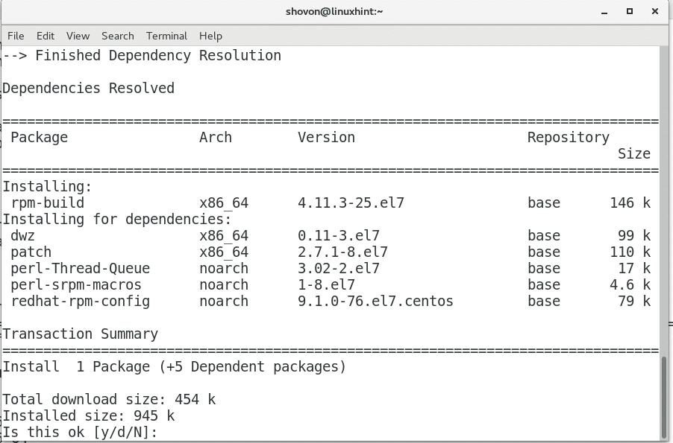The width and height of the screenshot is (673, 443).
Task: Click the patch package name
Action: (x=31, y=252)
